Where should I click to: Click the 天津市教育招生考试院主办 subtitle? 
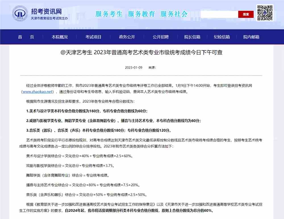49,18
